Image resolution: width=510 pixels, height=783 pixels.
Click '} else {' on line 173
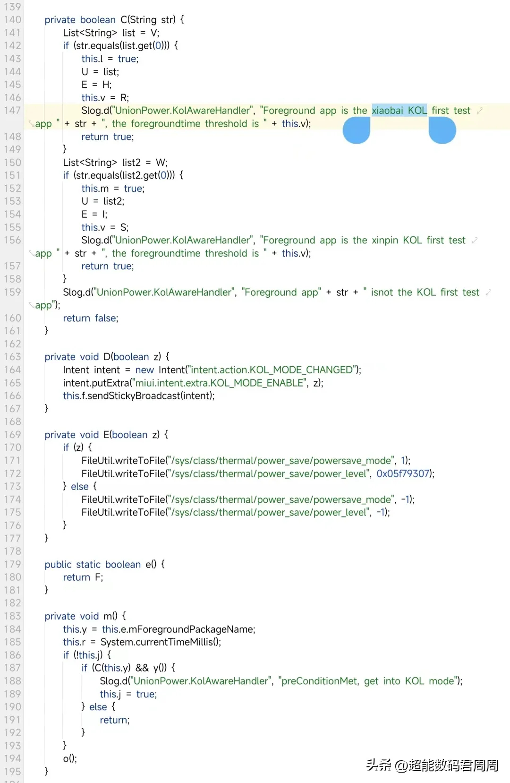click(80, 487)
